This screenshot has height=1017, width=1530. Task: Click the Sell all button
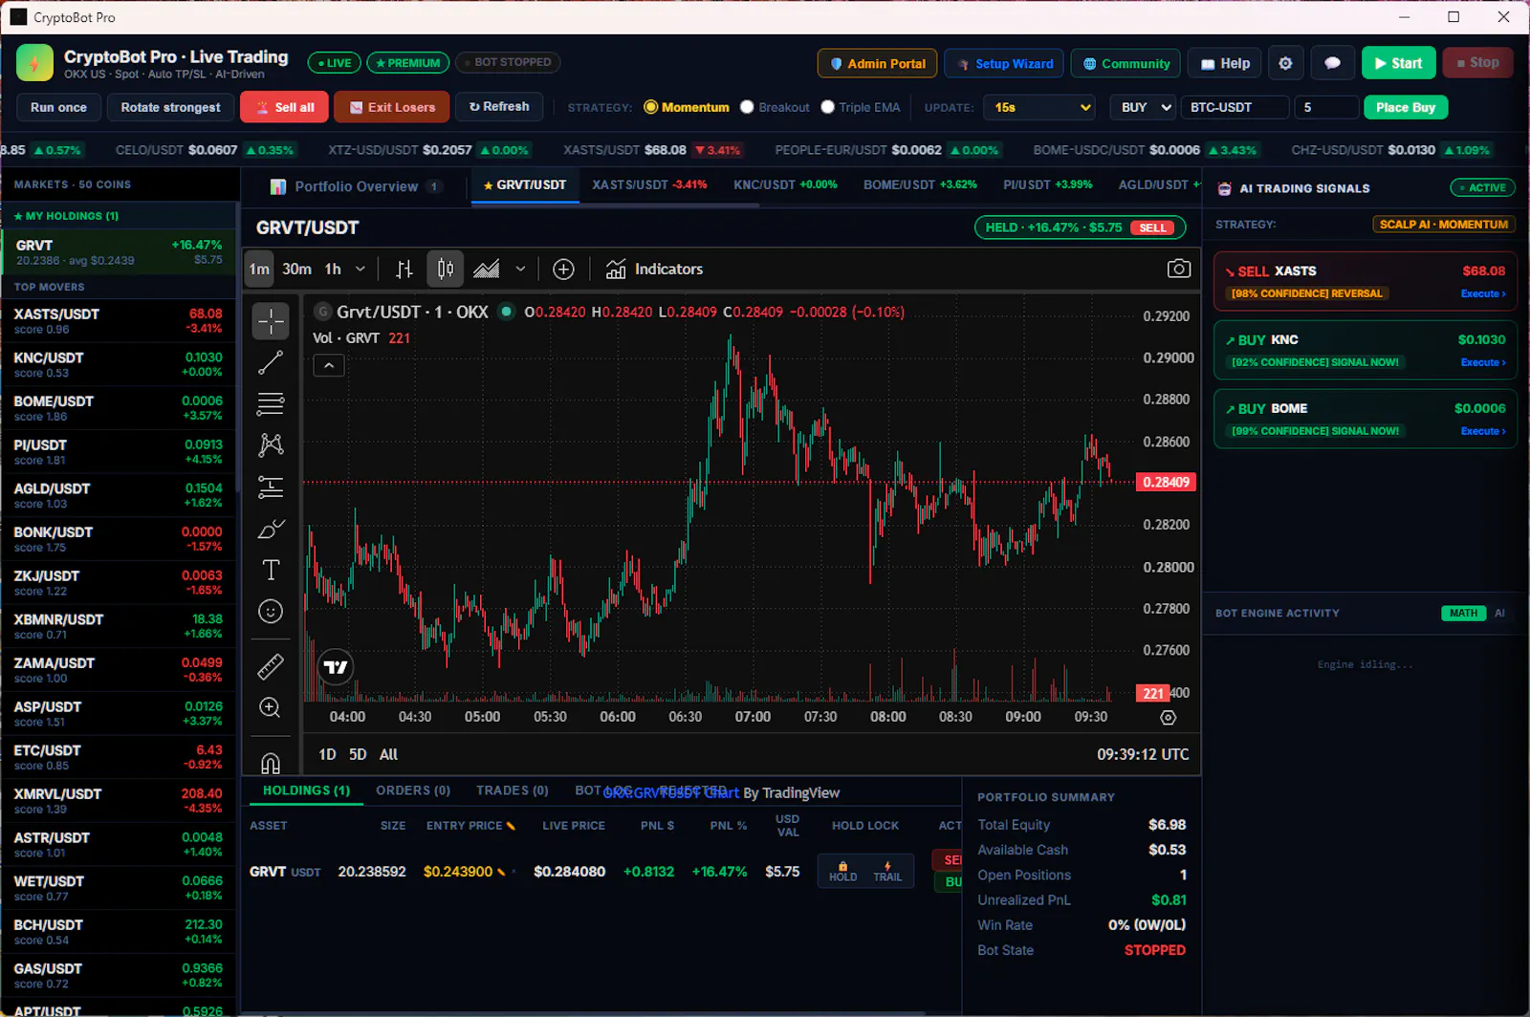(284, 107)
